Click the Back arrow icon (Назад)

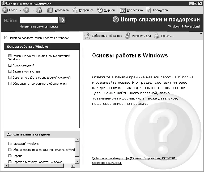pyautogui.click(x=5, y=10)
